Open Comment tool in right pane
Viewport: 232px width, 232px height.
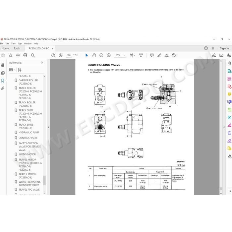(x=229, y=94)
